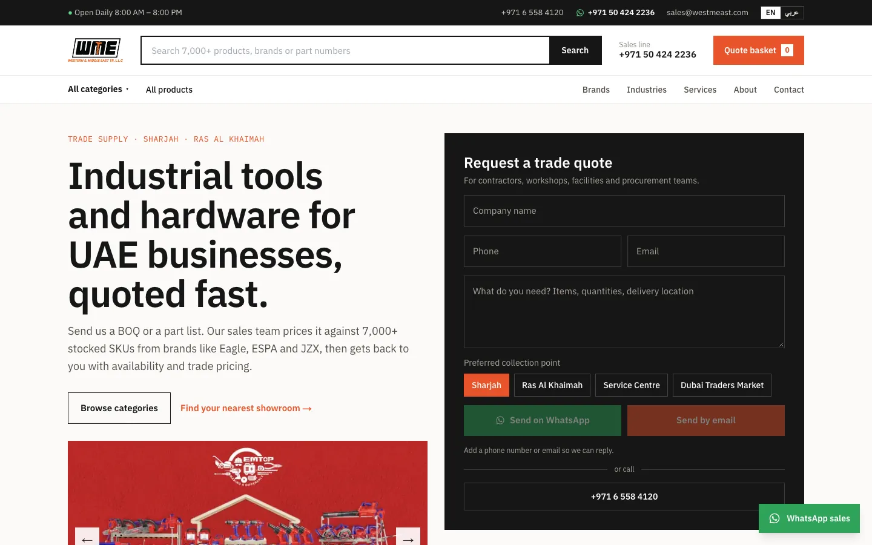The height and width of the screenshot is (545, 872).
Task: Call +971 6 558 4120 button in quote form
Action: [x=624, y=497]
